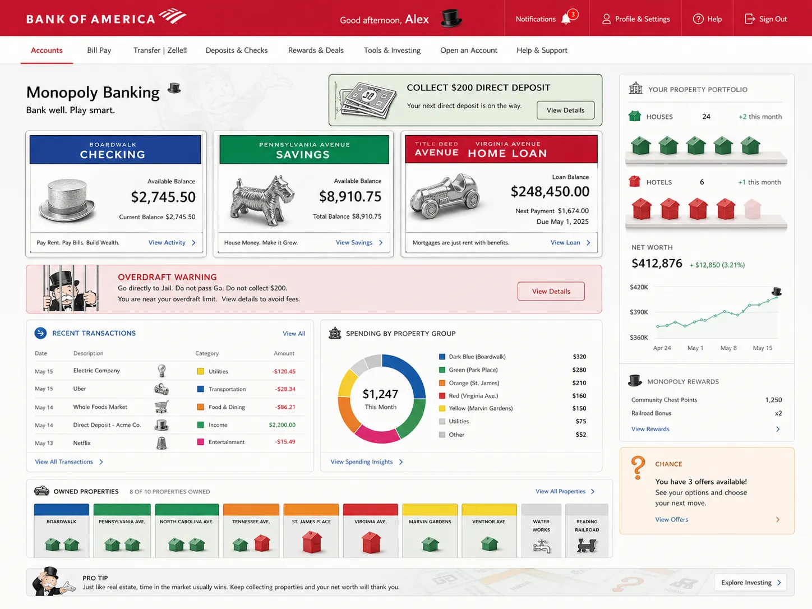
Task: Select the Accounts tab
Action: [47, 50]
